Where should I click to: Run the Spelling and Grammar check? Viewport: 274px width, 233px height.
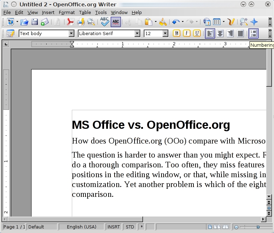(x=105, y=22)
